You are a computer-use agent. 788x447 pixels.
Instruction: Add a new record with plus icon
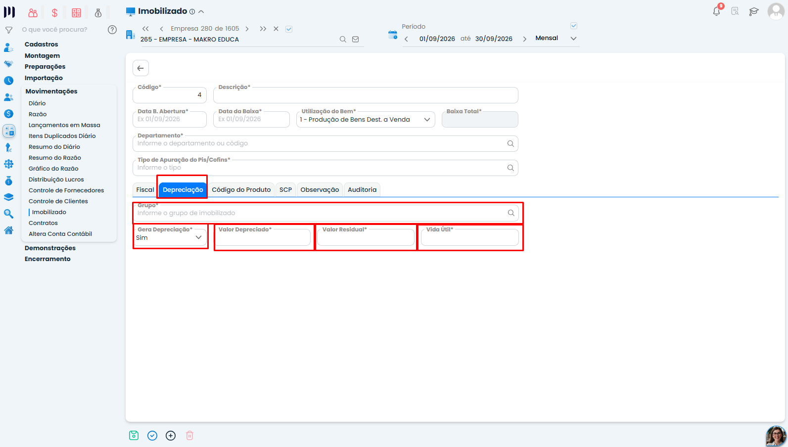point(171,435)
